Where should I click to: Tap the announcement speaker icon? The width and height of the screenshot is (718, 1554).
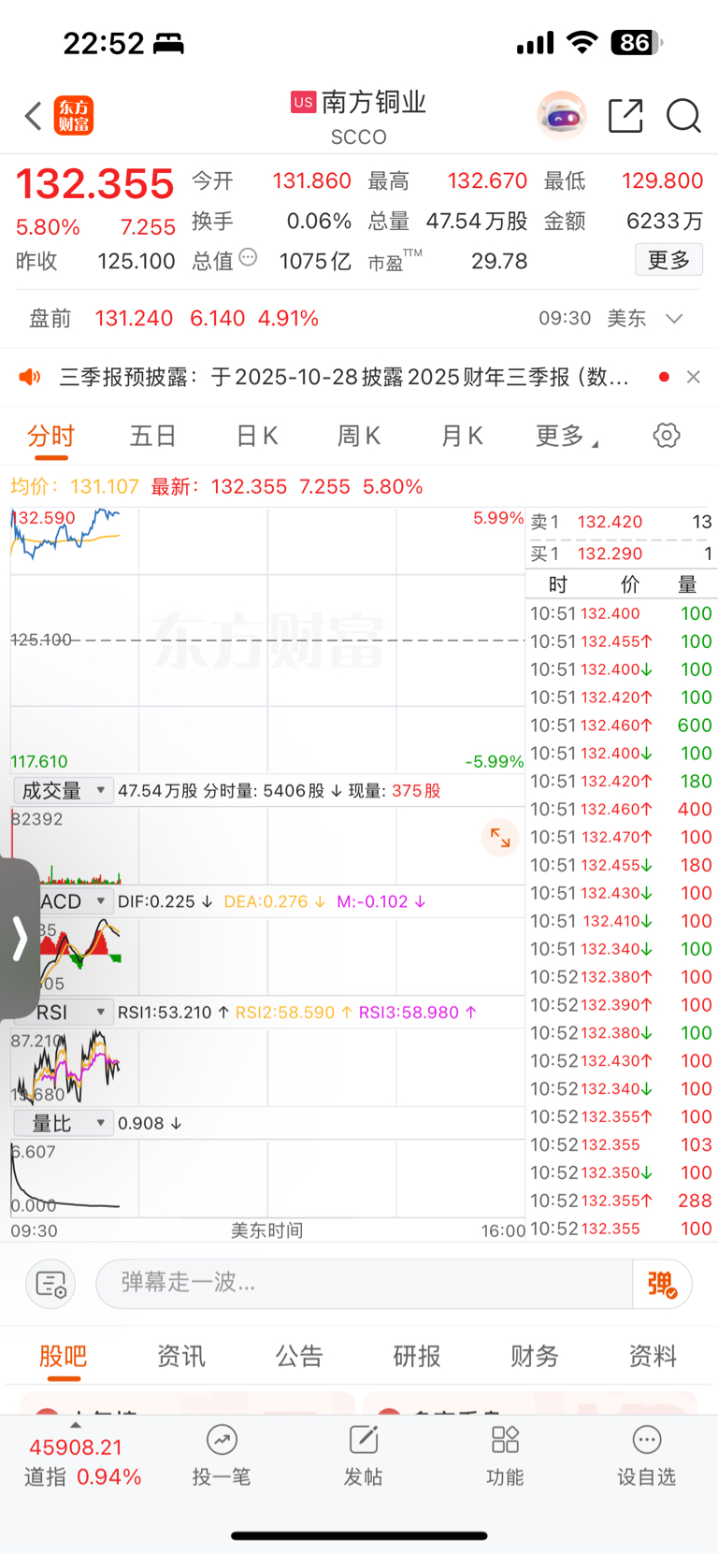coord(31,377)
